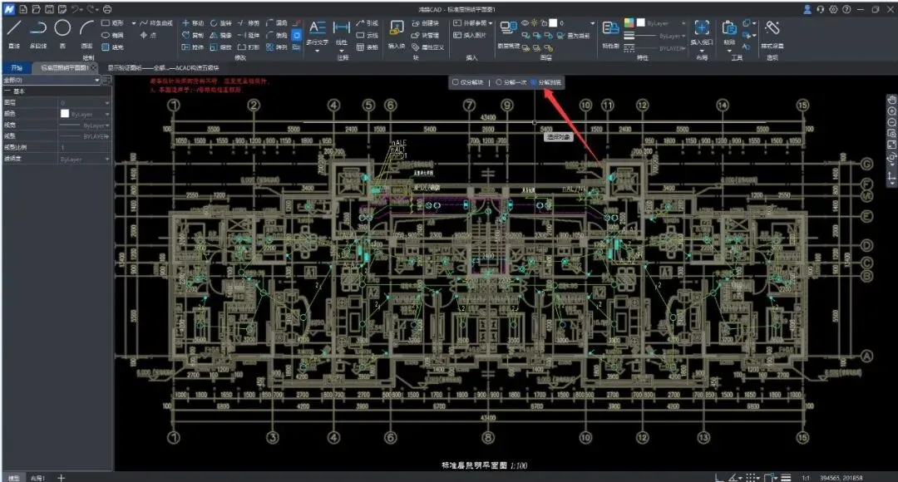Activate the Stretch tool

coord(193,47)
